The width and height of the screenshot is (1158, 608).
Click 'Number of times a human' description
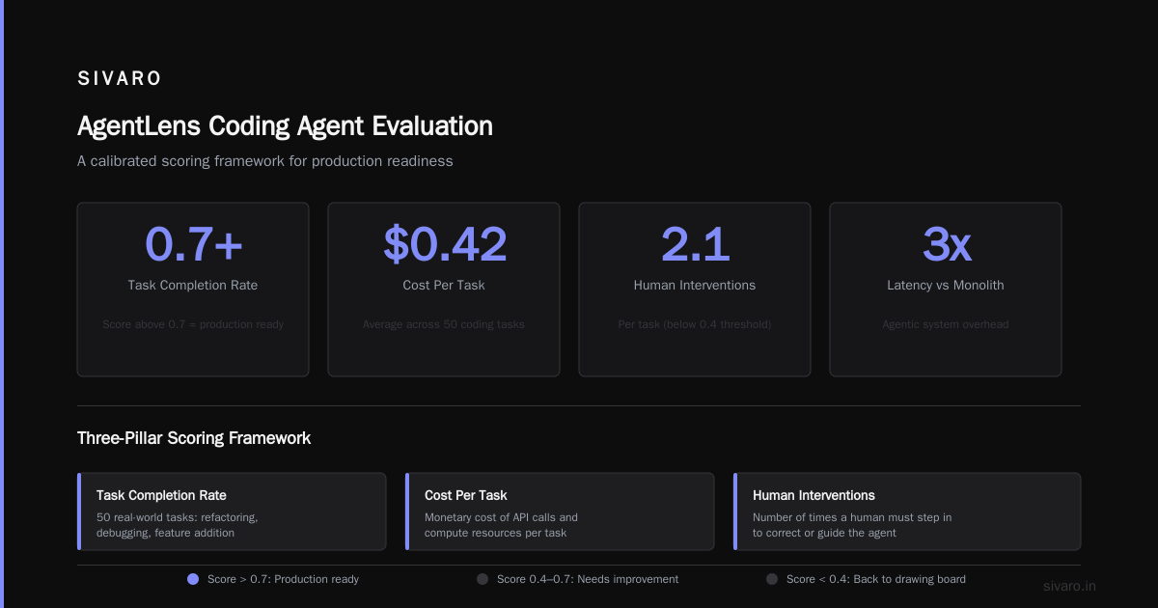coord(852,525)
